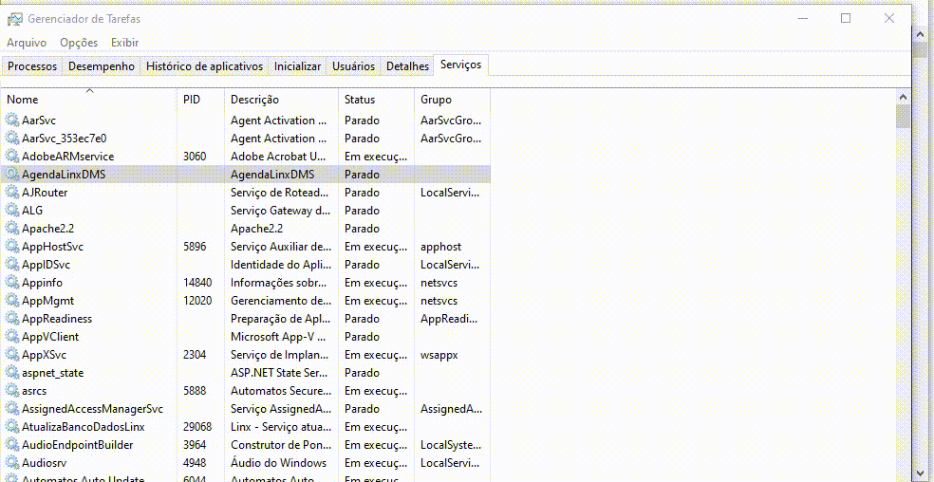The height and width of the screenshot is (482, 934).
Task: Switch to the Desempenho tab
Action: [102, 66]
